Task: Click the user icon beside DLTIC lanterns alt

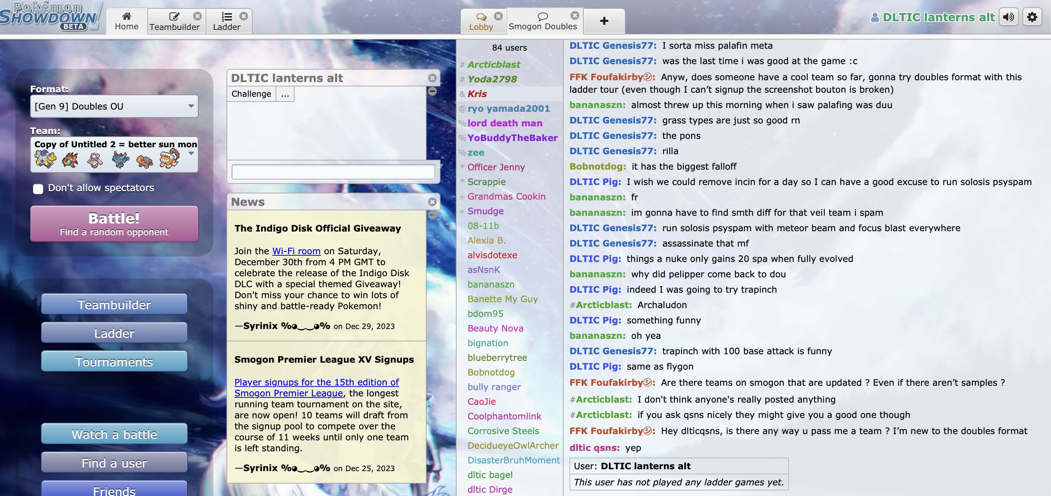Action: click(x=875, y=17)
